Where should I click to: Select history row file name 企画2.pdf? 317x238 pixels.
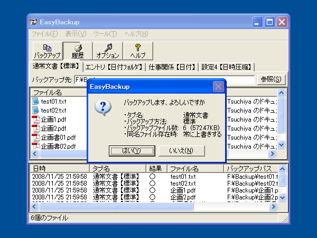pyautogui.click(x=183, y=197)
